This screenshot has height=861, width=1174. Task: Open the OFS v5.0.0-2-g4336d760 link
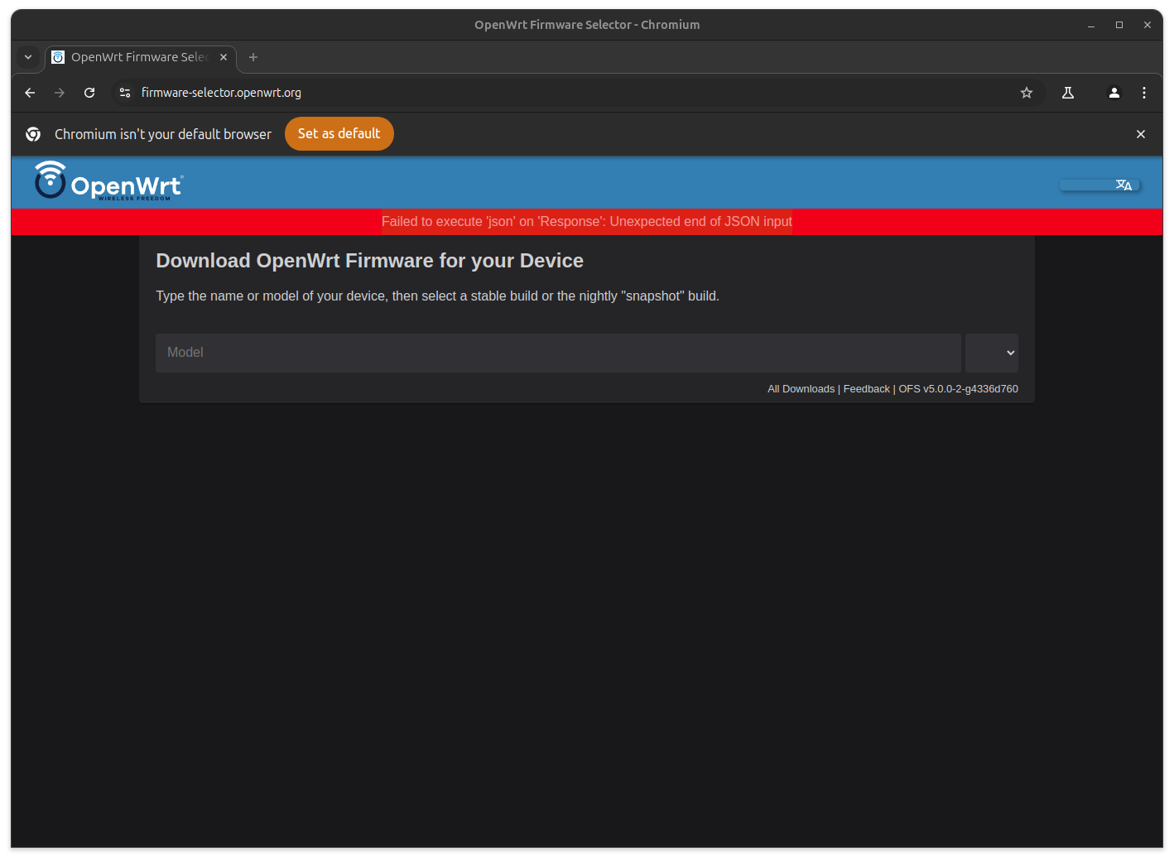click(959, 389)
